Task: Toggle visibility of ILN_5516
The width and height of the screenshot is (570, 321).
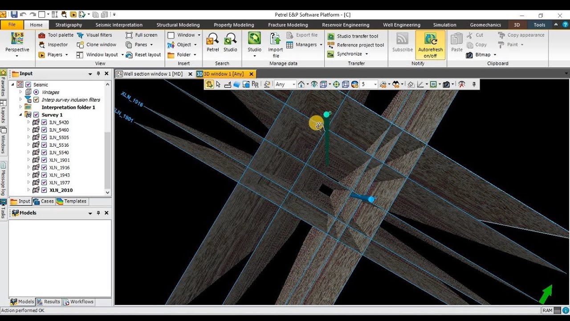Action: [x=44, y=145]
